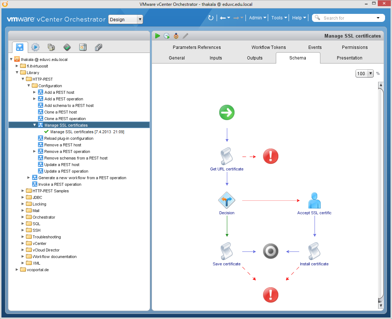Click the schema scrollbar up arrow
392x319 pixels.
click(381, 85)
